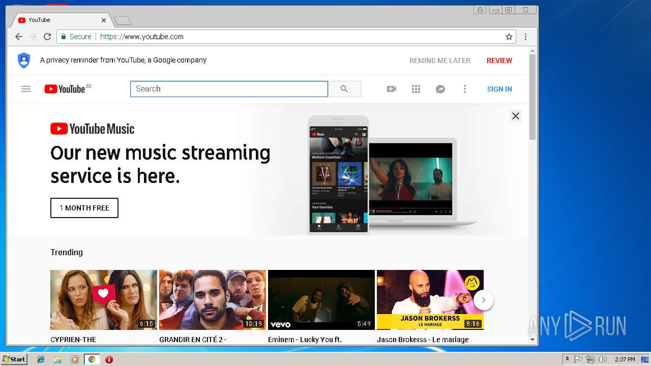Click SIGN IN
Screen dimensions: 651x366
(x=499, y=89)
